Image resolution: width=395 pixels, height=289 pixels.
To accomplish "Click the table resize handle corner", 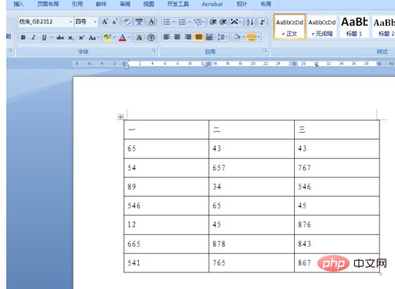I will click(x=381, y=274).
